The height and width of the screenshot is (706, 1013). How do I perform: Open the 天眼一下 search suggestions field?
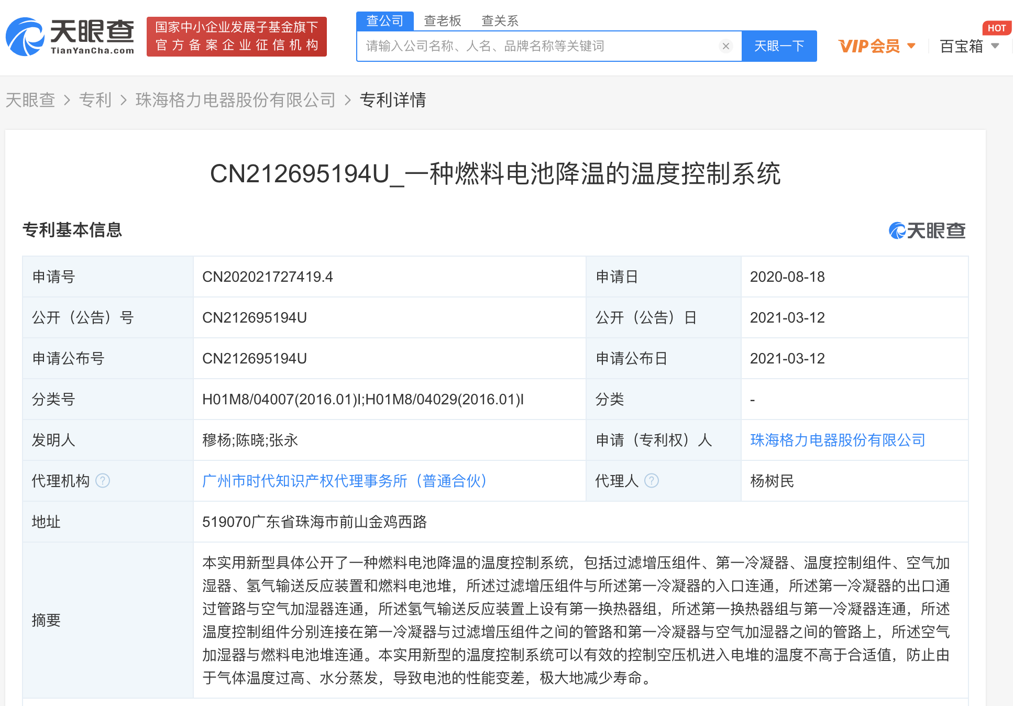click(524, 46)
